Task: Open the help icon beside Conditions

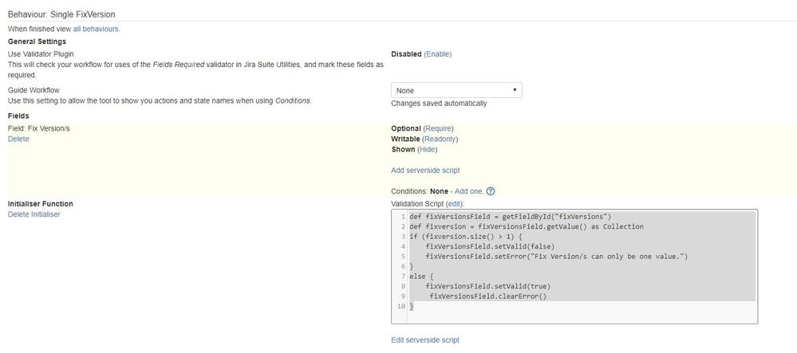Action: tap(491, 191)
